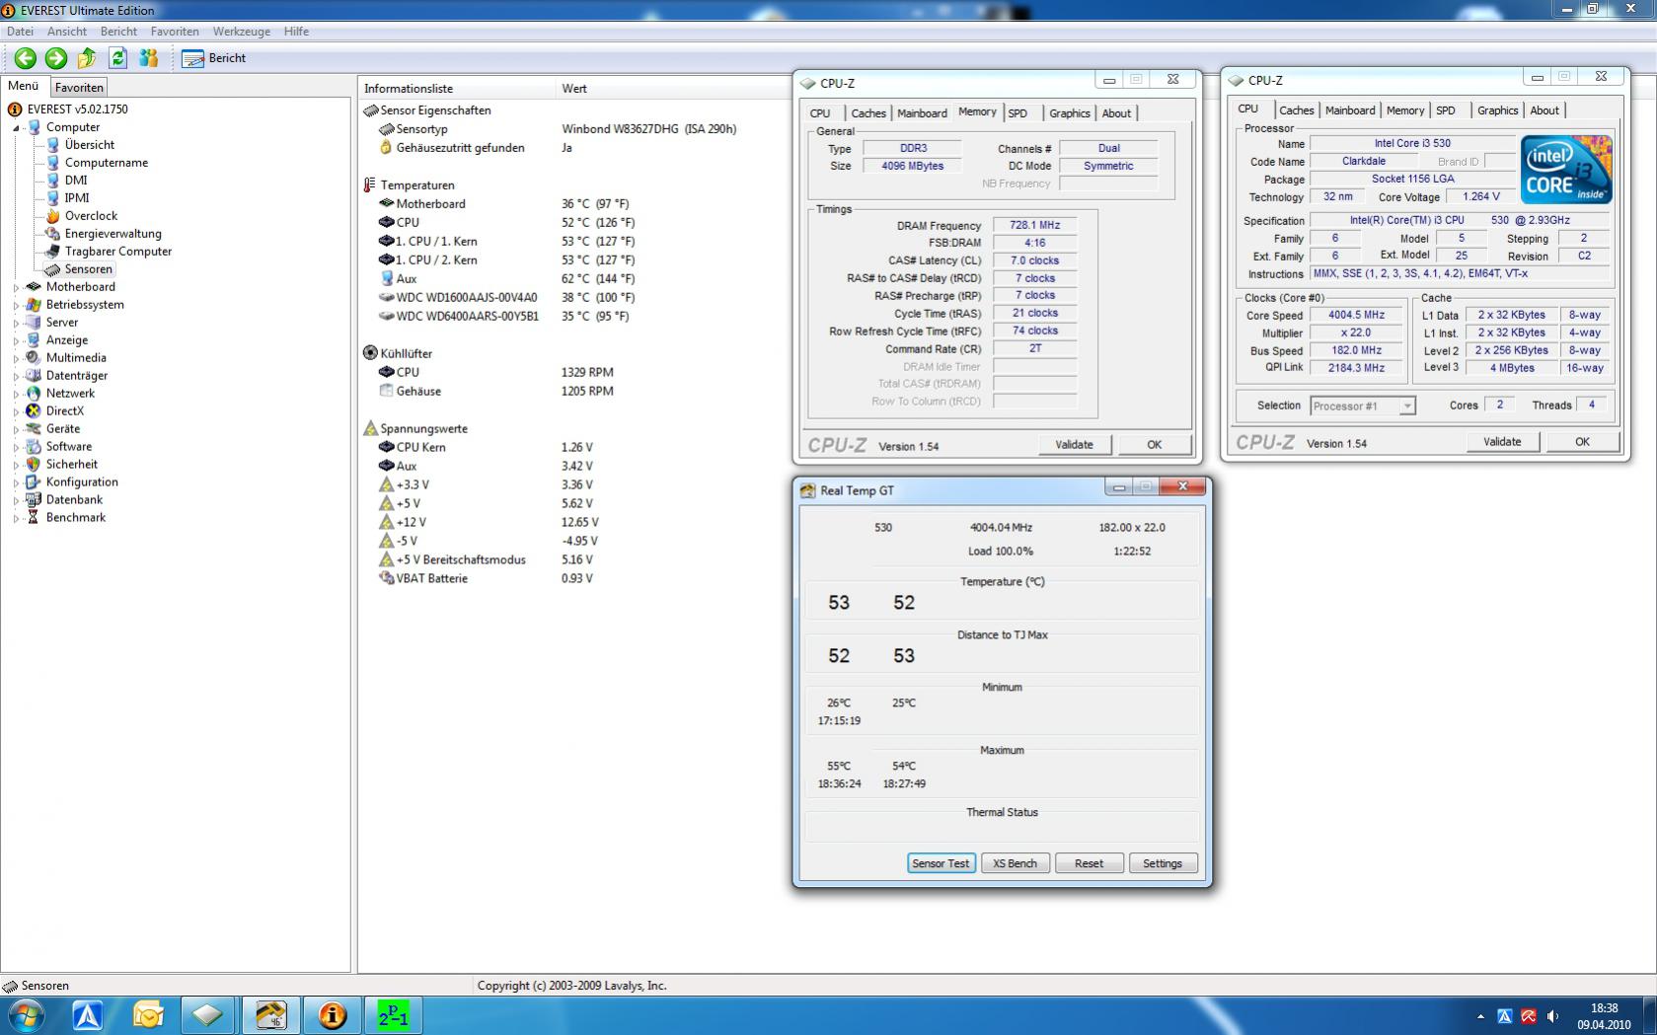Click XS Bench button in Real Temp

[1015, 863]
